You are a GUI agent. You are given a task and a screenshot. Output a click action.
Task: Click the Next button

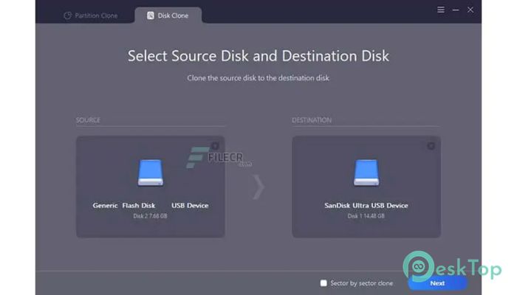point(437,283)
